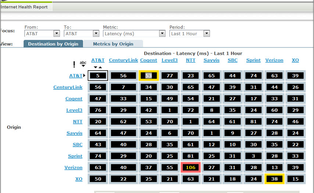Select the yellow-highlighted 38 latency cell
The height and width of the screenshot is (193, 314).
[x=274, y=179]
